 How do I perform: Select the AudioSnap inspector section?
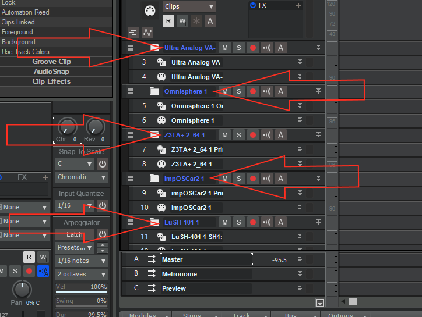click(x=52, y=72)
